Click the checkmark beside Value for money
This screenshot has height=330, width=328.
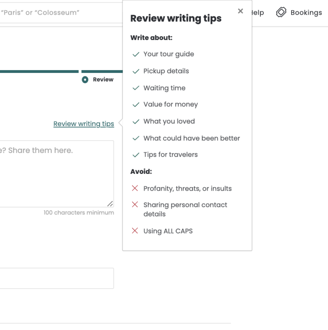(x=136, y=104)
